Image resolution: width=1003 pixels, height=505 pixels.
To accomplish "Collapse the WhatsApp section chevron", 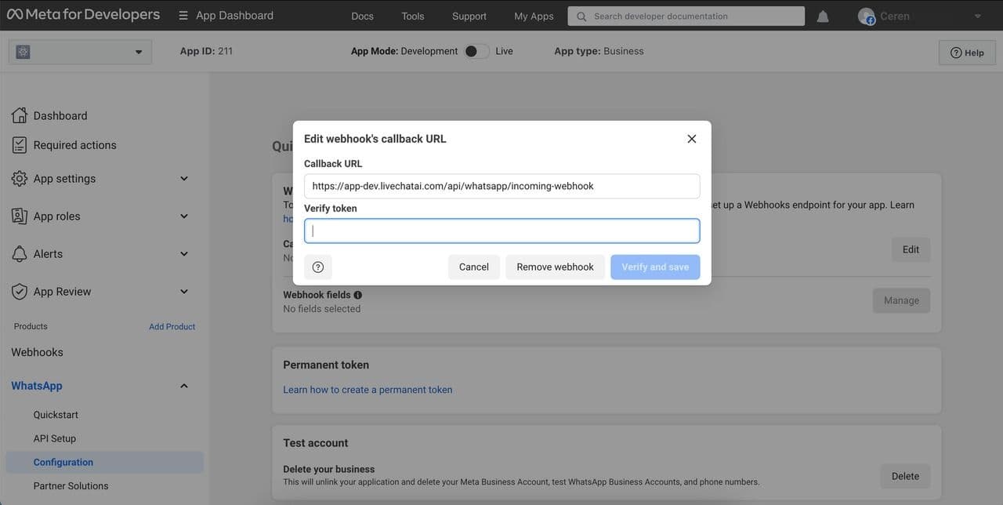I will (x=184, y=386).
